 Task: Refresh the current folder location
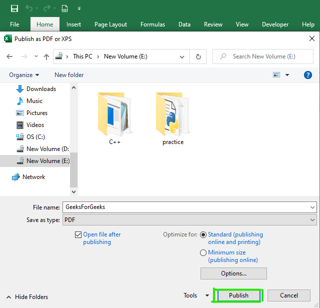click(198, 56)
